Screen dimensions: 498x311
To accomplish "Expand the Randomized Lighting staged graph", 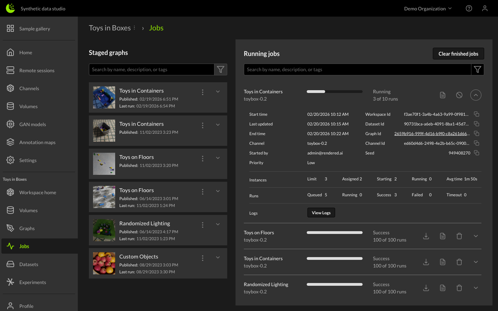I will click(218, 224).
